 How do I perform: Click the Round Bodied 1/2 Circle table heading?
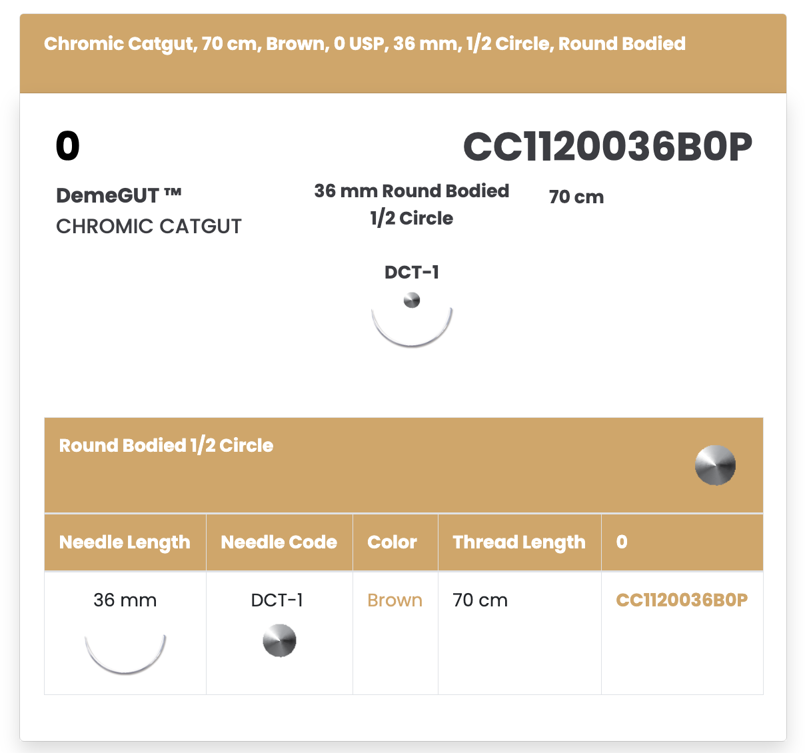(166, 446)
